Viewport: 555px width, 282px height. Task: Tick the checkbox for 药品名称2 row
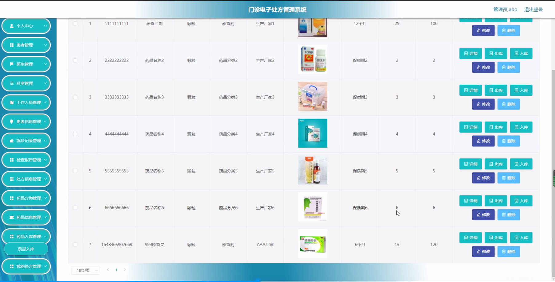pos(75,60)
